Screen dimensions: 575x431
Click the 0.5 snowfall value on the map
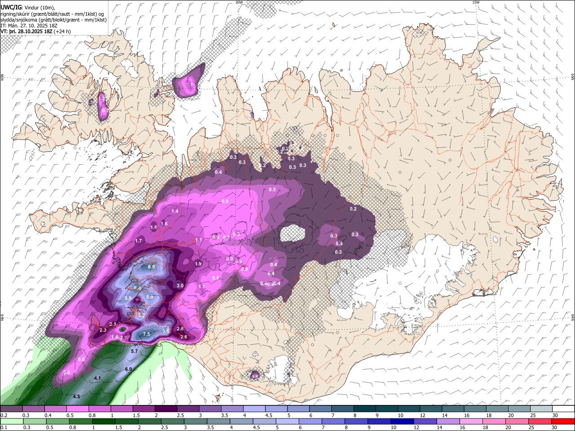coord(272,190)
